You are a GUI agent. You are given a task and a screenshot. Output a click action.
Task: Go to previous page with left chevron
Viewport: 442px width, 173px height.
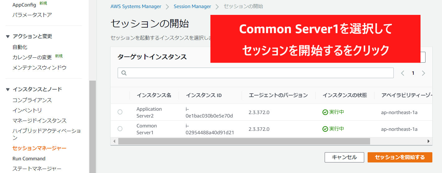point(402,73)
